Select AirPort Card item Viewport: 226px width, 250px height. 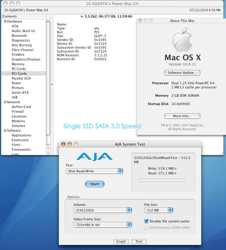(x=21, y=107)
